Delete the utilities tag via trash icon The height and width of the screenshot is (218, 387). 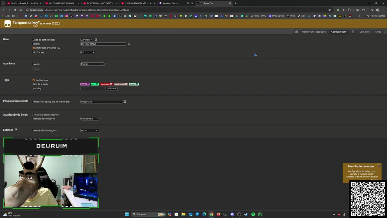pos(137,84)
